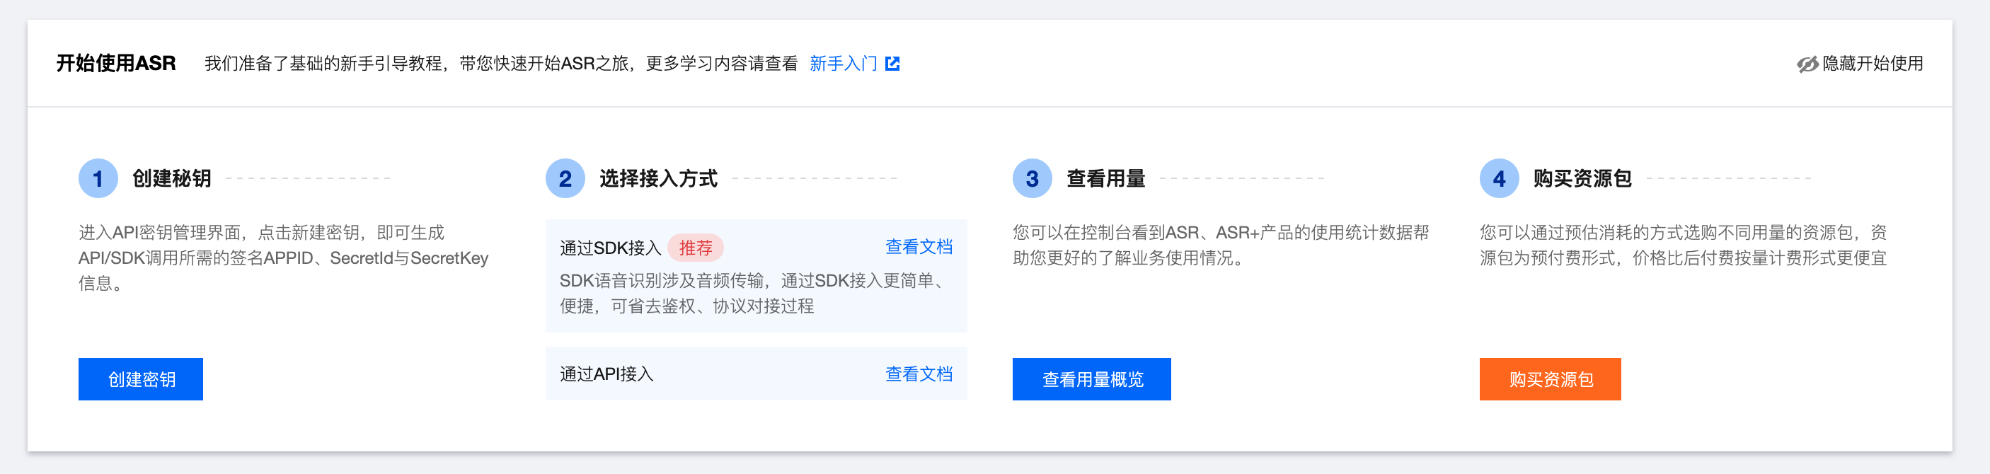Click the step 3 number circle

[x=1032, y=178]
